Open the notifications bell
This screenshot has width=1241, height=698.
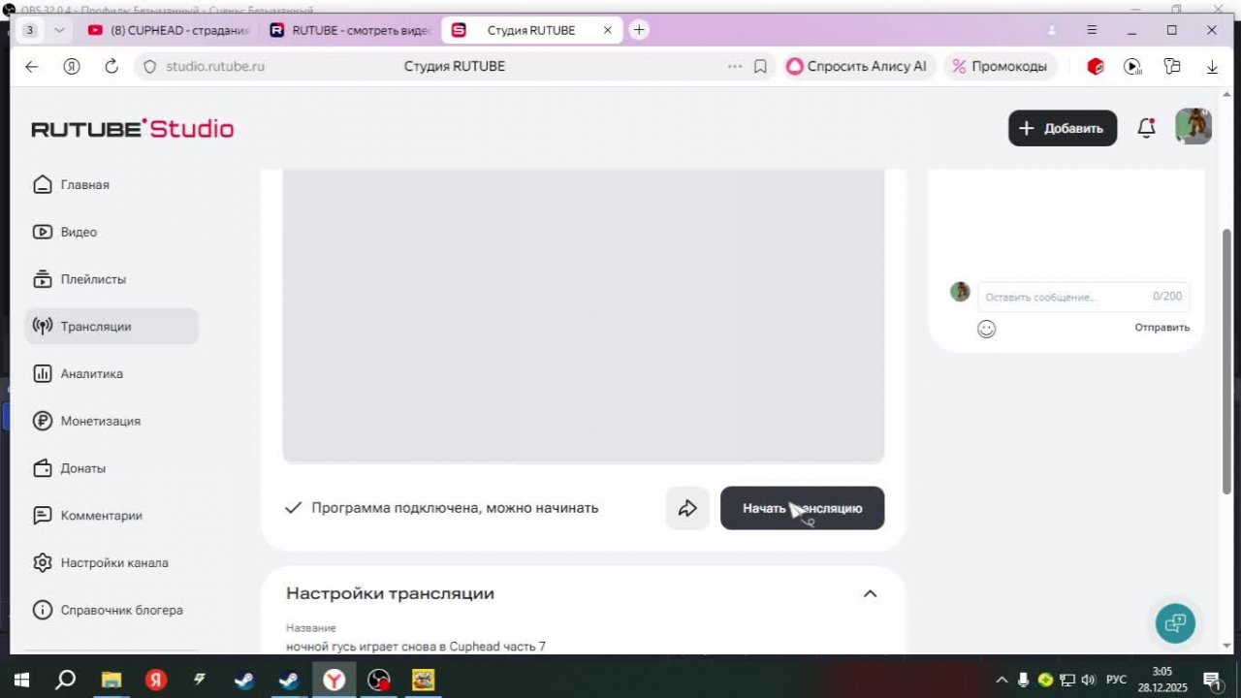click(1146, 128)
